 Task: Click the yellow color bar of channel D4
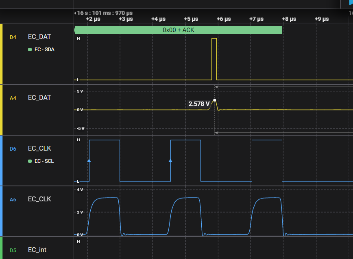click(1, 54)
